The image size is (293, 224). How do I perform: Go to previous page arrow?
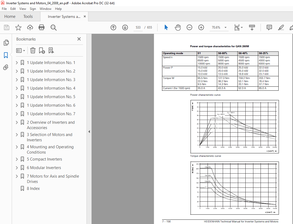tap(113, 27)
